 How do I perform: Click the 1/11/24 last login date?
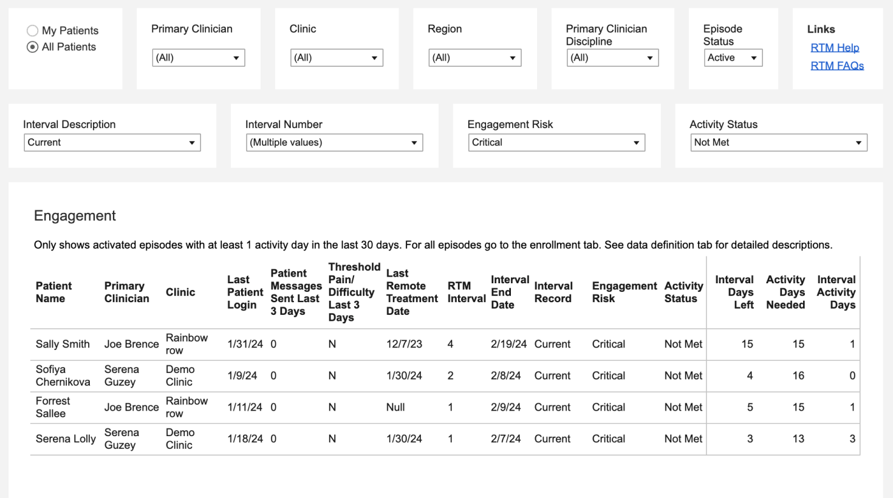[245, 407]
